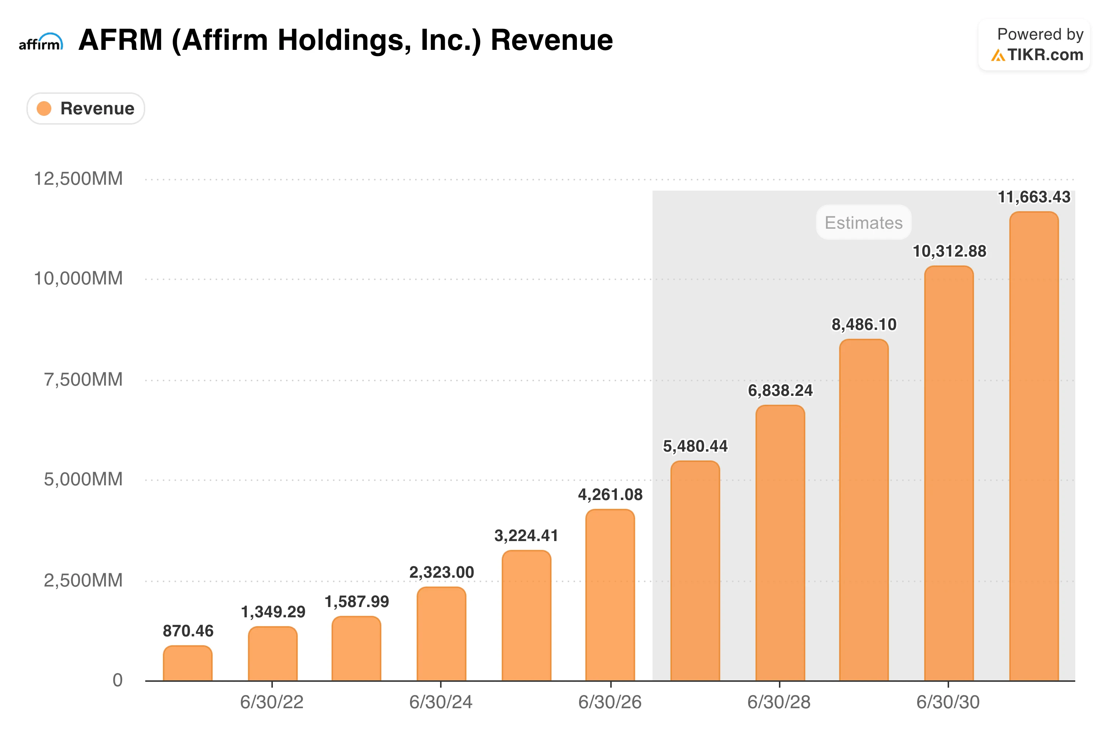1109x739 pixels.
Task: Select the 8,486.10 estimate bar
Action: point(864,510)
